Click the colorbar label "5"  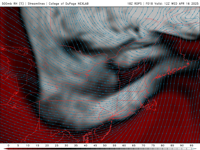click(x=18, y=145)
